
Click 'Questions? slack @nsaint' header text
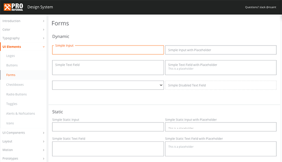[x=261, y=7]
